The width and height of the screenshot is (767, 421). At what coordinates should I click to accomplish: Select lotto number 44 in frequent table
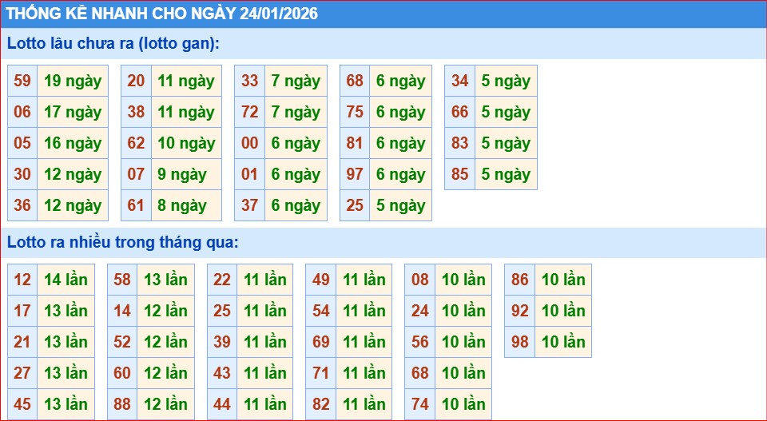coord(222,404)
